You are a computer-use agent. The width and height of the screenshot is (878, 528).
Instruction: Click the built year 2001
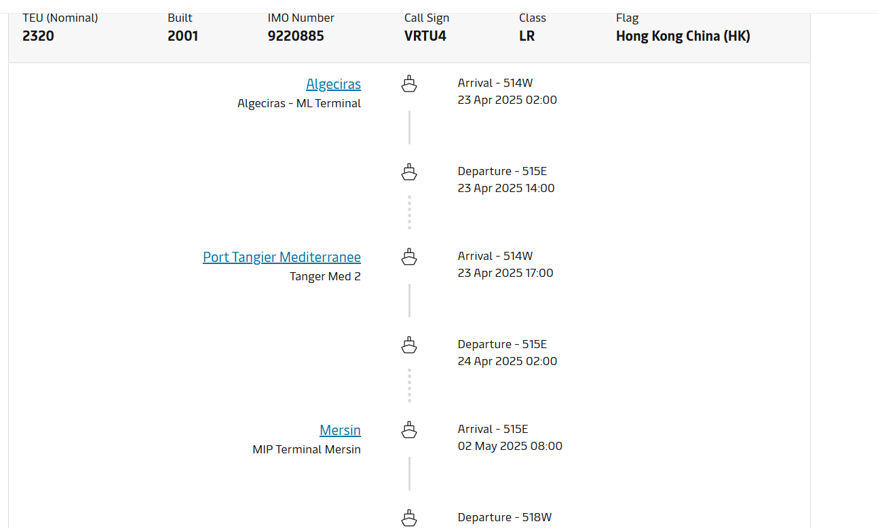(x=183, y=36)
